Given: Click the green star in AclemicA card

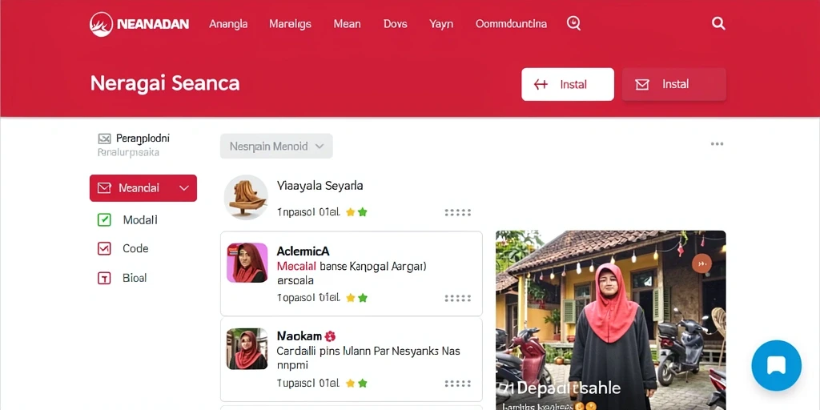Looking at the screenshot, I should [363, 298].
